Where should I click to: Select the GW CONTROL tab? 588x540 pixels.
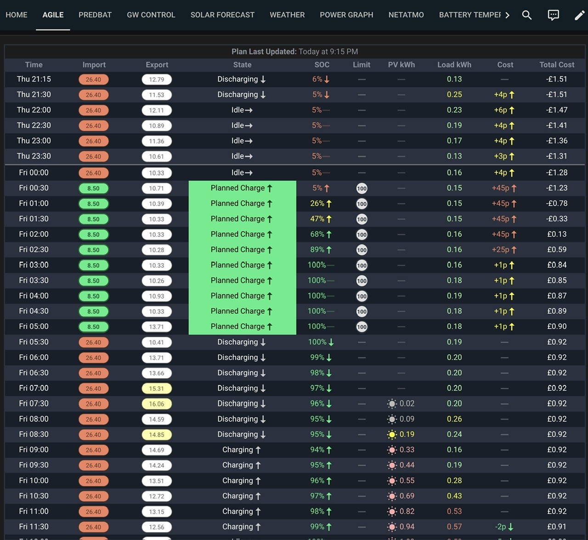151,15
